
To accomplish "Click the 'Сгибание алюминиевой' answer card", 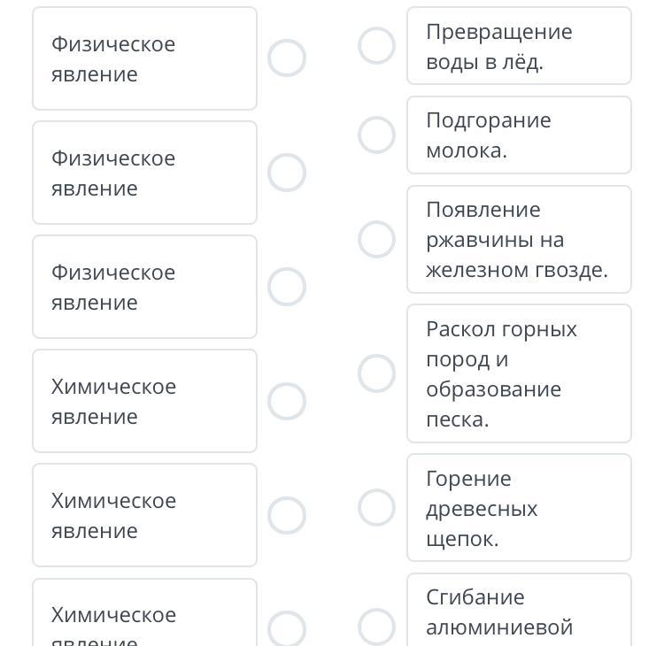I will [519, 612].
